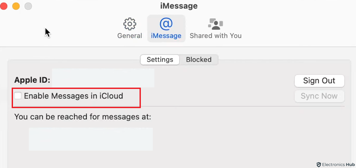Click the Enable Messages in iCloud label

click(73, 96)
